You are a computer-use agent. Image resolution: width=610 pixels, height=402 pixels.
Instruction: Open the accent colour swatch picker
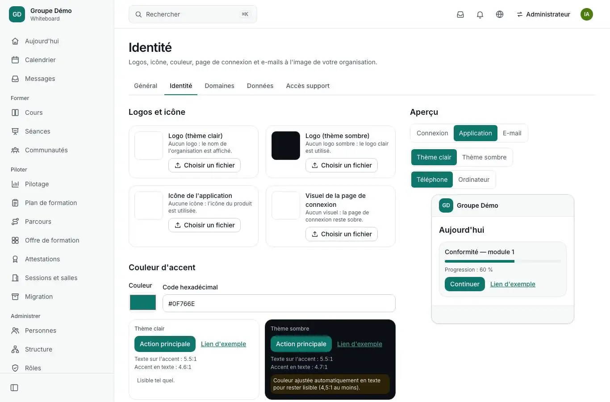(143, 302)
